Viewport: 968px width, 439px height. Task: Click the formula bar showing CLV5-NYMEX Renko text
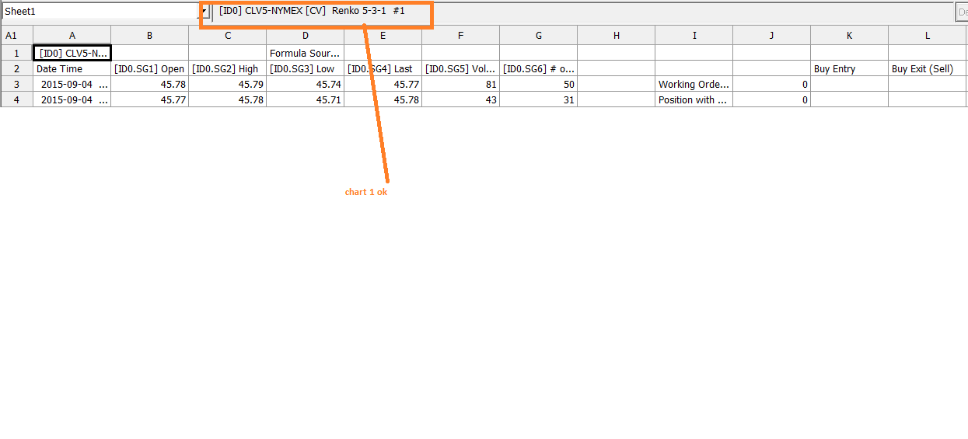[x=583, y=12]
